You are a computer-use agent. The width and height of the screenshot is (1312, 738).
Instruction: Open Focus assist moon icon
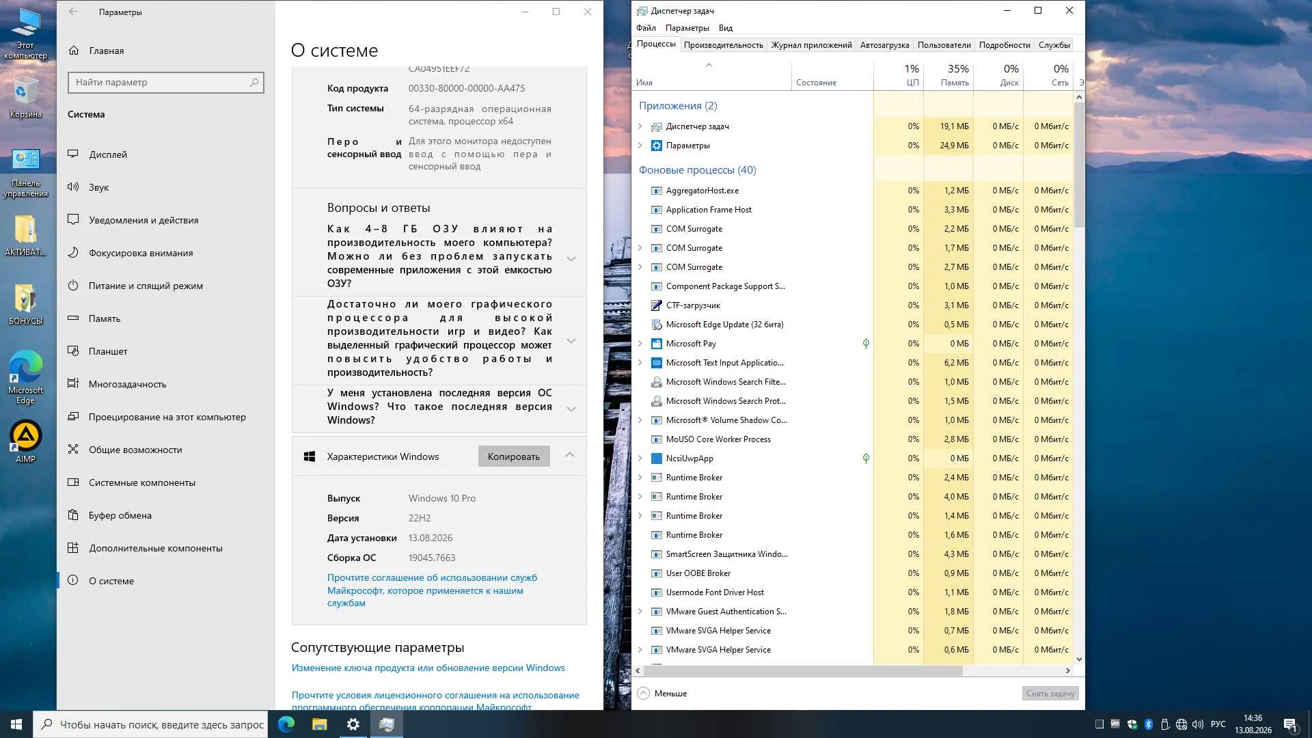click(73, 252)
